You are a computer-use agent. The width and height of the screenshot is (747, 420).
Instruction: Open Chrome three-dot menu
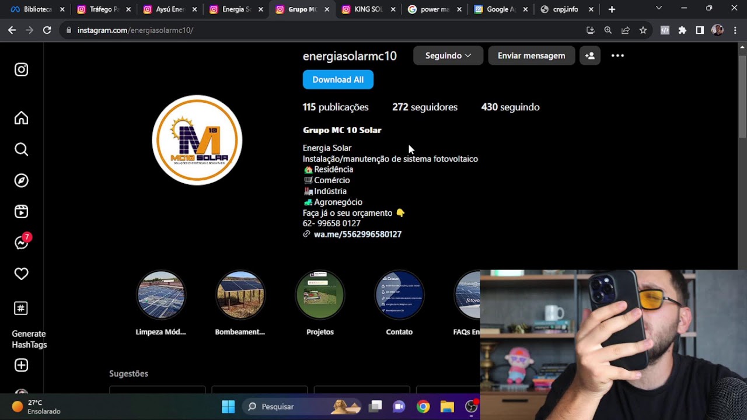[735, 30]
